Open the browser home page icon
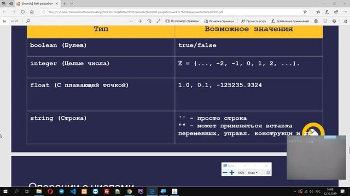This screenshot has height=196, width=350. coord(32,12)
